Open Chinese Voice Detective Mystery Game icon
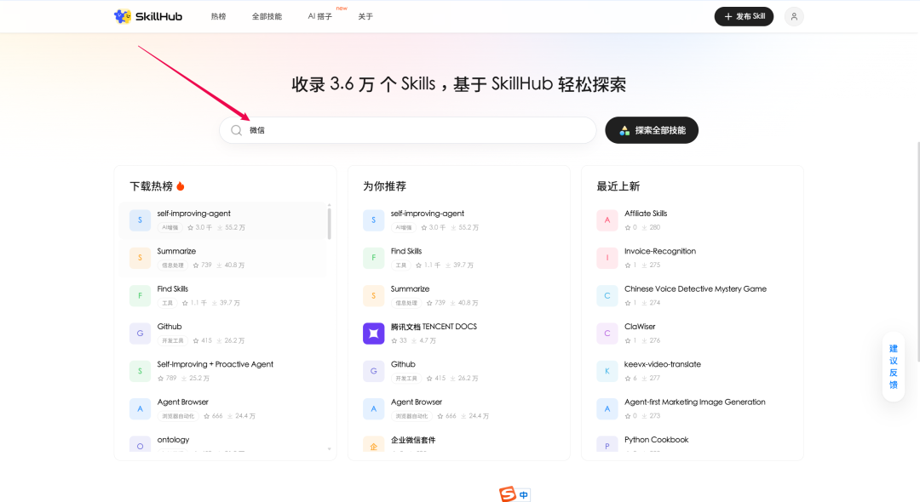The image size is (920, 502). point(607,296)
